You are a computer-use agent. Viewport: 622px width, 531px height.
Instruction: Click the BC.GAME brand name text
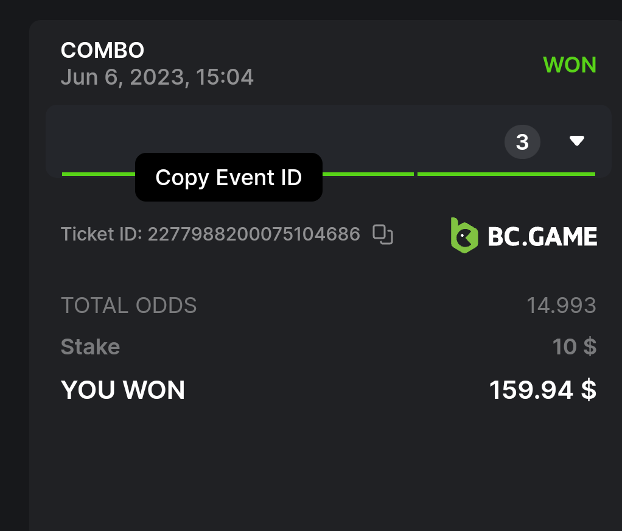pos(542,236)
